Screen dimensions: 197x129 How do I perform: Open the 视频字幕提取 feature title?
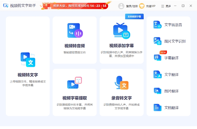tap(75, 98)
